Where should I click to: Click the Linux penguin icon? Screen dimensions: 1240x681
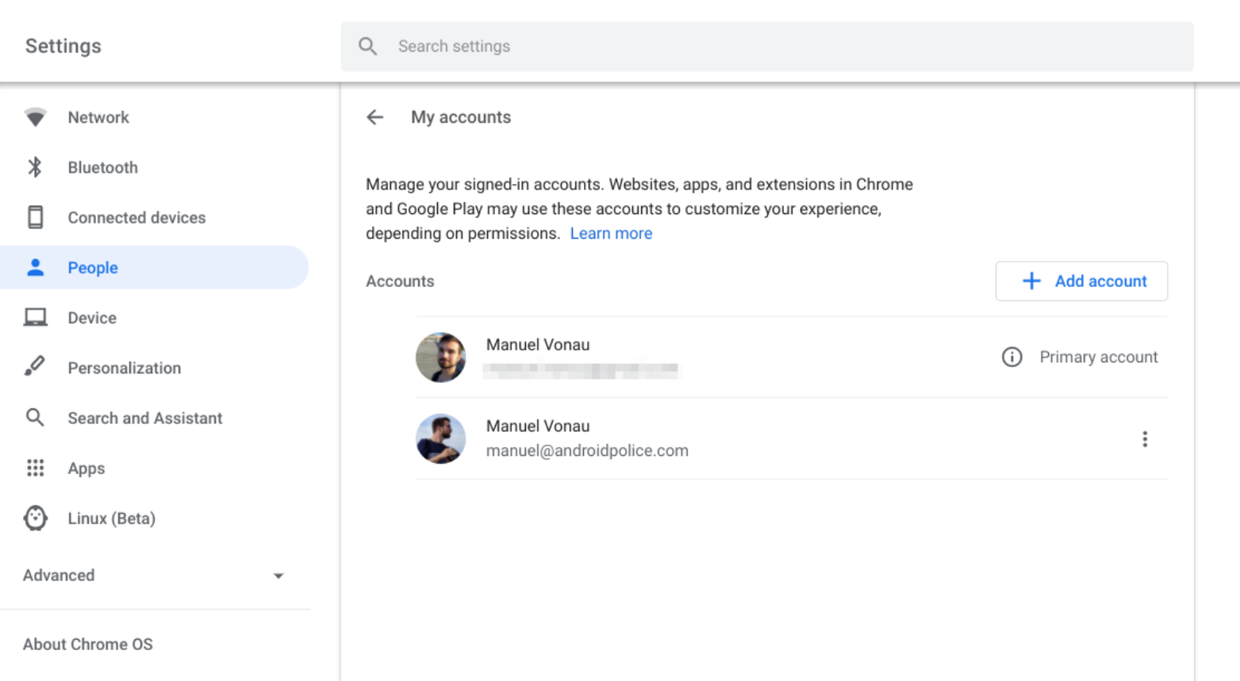35,518
